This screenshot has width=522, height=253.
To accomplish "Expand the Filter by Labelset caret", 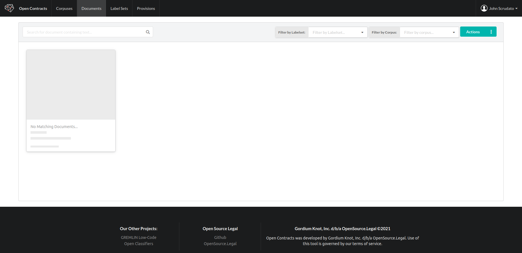I will [x=362, y=32].
